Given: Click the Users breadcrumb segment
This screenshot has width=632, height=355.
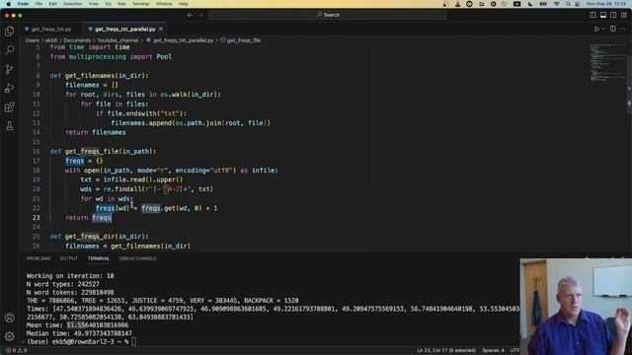Looking at the screenshot, I should (x=33, y=40).
